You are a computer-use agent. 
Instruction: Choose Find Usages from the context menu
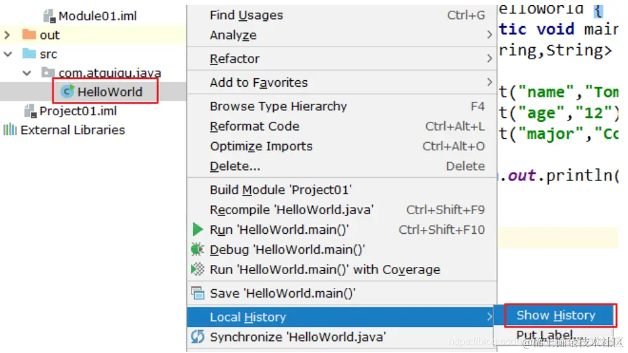[342, 15]
